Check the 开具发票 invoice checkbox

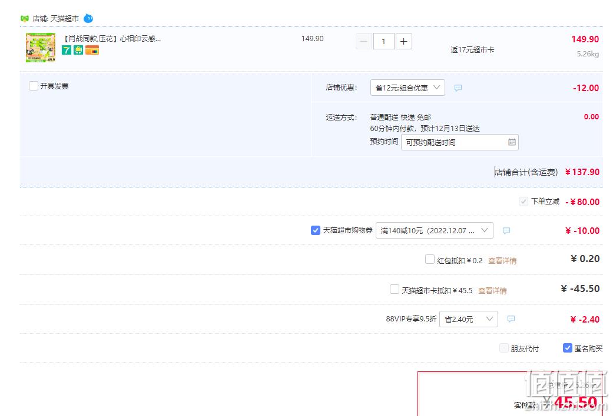pos(34,86)
